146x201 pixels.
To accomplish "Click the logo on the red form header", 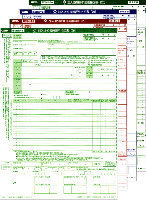I will click(46, 21).
